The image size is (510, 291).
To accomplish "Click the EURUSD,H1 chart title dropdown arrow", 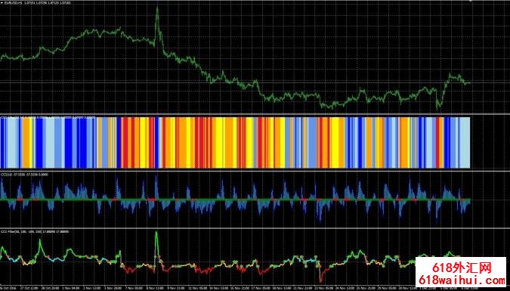I will coord(2,2).
